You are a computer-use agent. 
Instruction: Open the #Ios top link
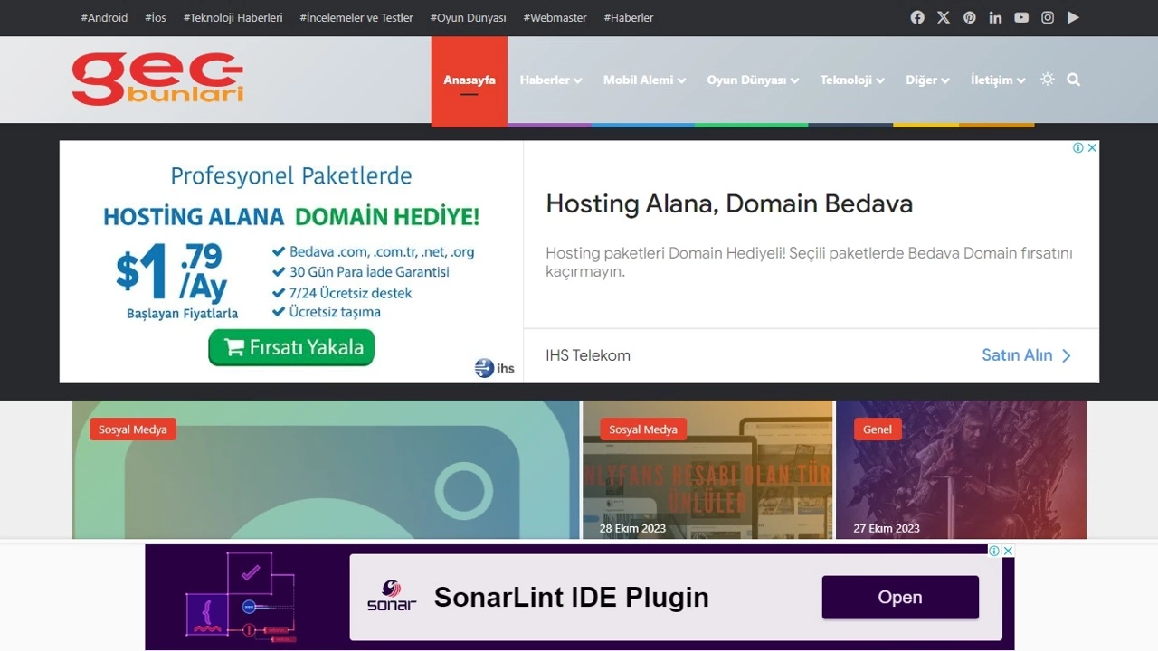click(x=156, y=17)
